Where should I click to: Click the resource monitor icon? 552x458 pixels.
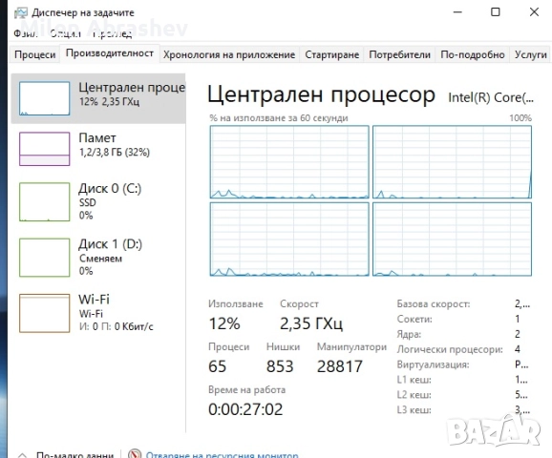(135, 454)
